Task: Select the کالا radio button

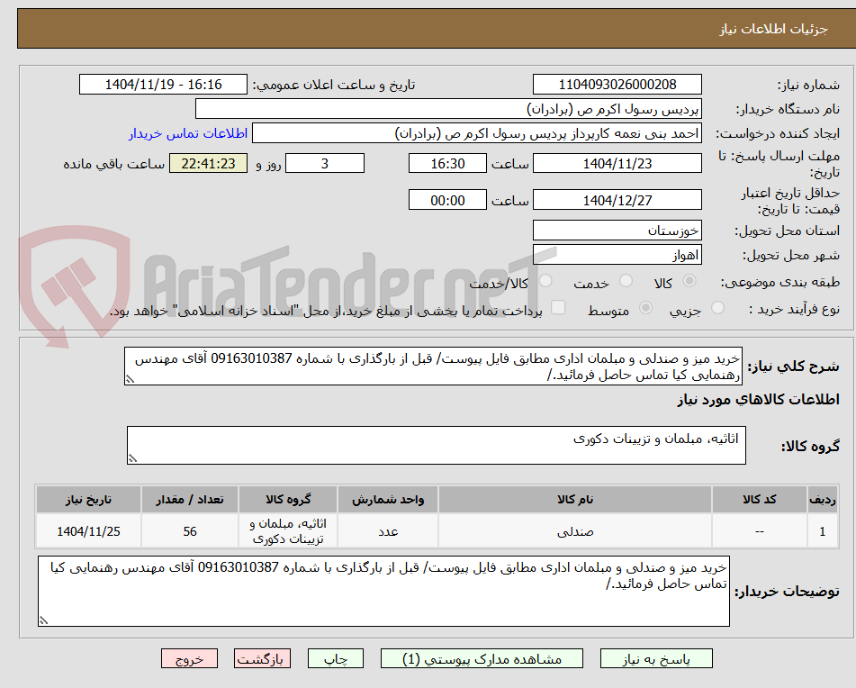Action: [x=689, y=281]
